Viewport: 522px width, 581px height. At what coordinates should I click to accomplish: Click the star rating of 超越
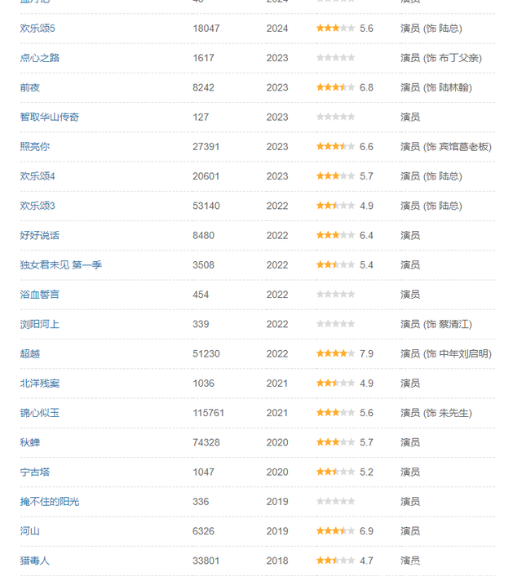(335, 353)
